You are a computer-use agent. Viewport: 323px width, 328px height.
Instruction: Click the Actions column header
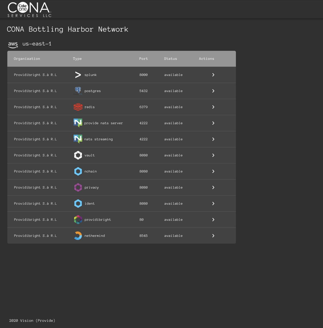point(206,59)
